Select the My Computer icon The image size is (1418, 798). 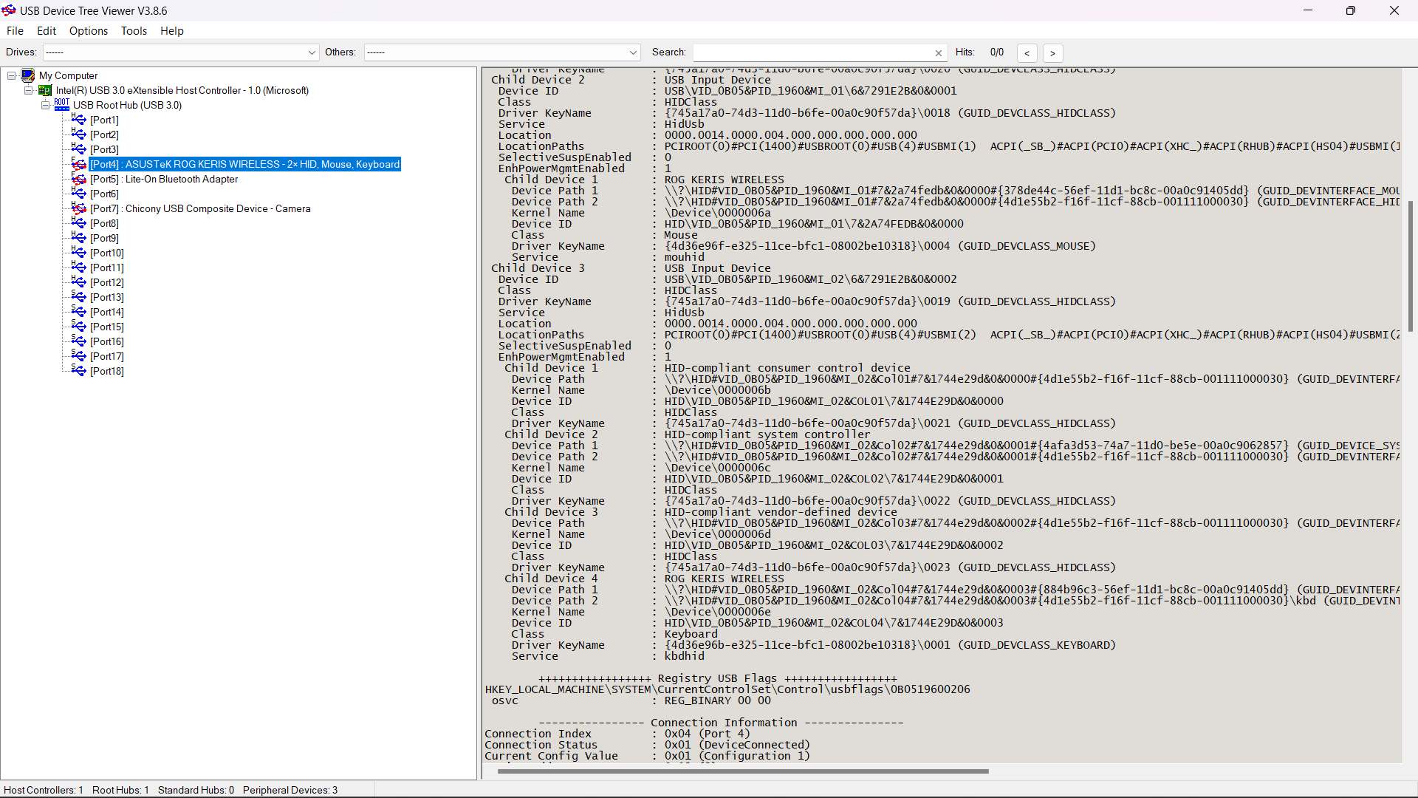point(28,75)
